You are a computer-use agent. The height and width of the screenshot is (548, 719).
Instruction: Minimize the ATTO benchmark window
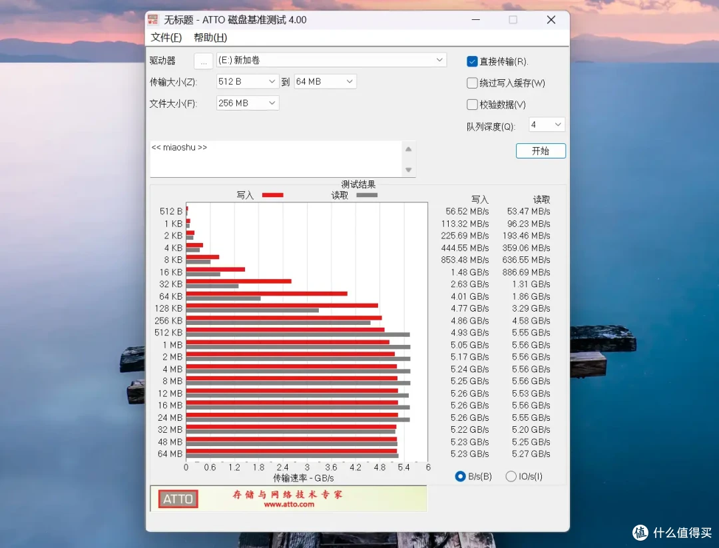click(476, 20)
